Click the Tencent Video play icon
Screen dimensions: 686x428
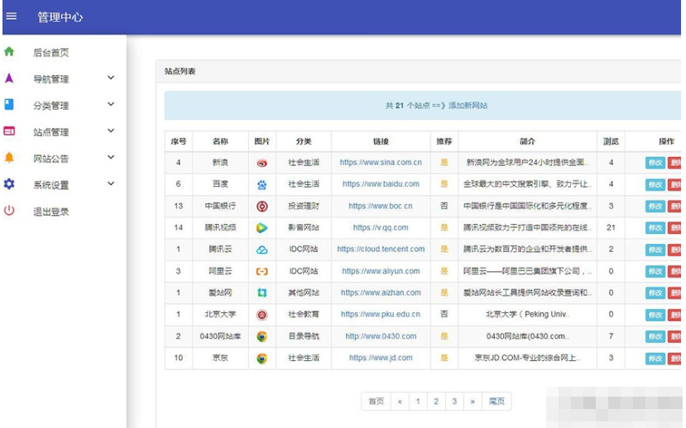(262, 227)
